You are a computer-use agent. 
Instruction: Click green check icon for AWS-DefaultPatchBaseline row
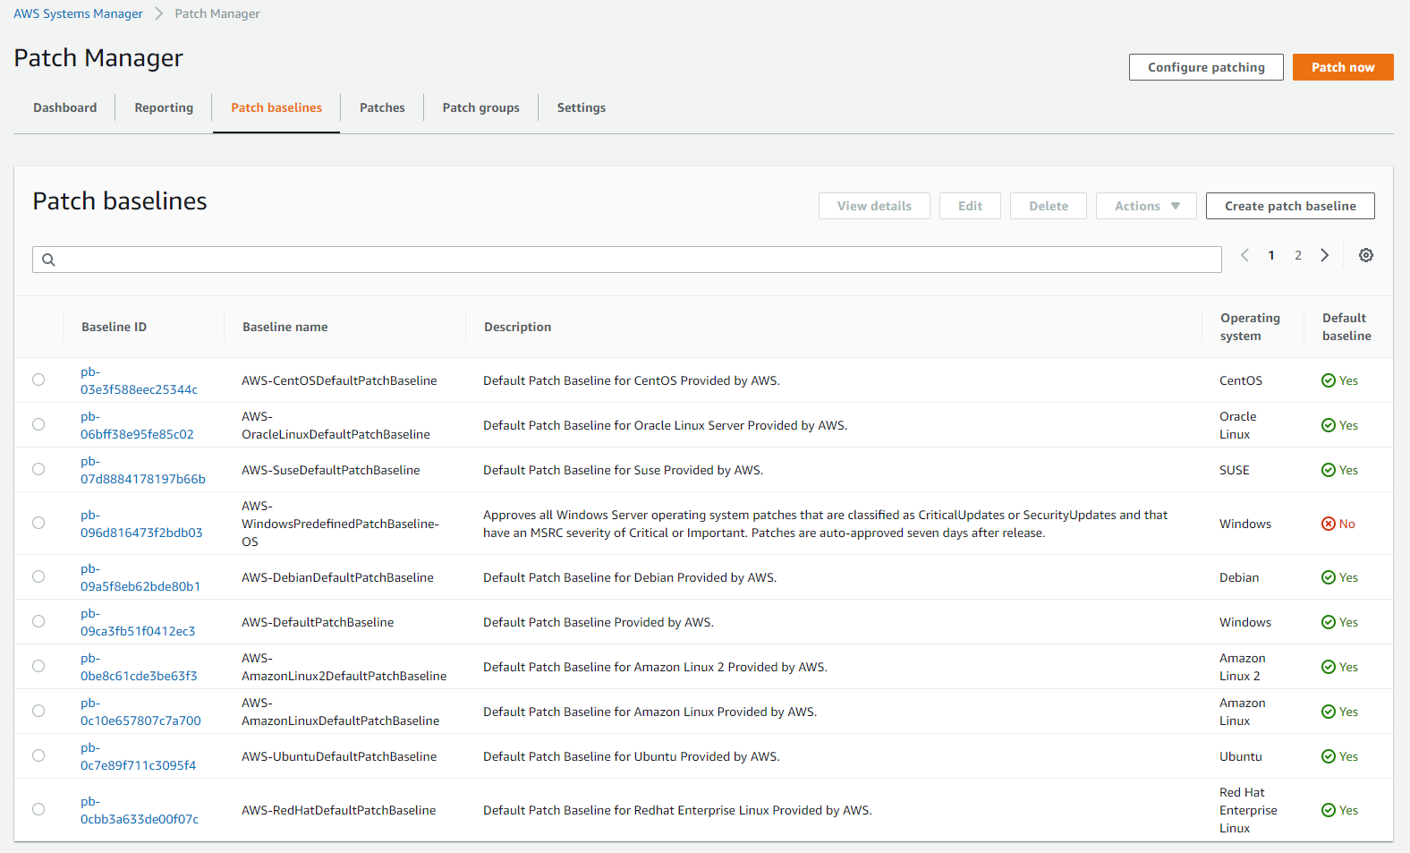point(1329,622)
